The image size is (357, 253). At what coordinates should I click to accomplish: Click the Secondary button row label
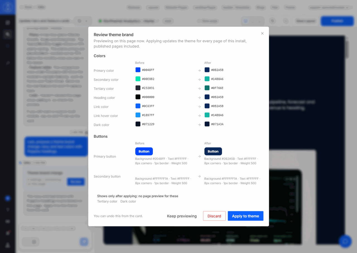107,176
